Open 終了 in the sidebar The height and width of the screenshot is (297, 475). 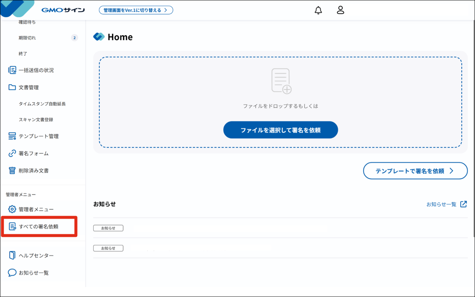[23, 54]
